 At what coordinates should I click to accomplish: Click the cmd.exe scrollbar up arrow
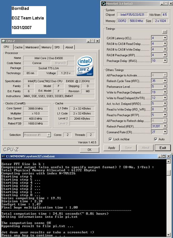click(168, 161)
